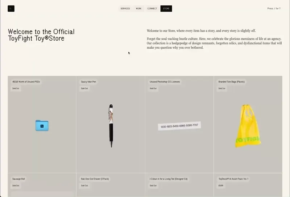Open 'Rub One Out Eraser (3 Pack)' label
The image size is (290, 197).
pos(95,179)
